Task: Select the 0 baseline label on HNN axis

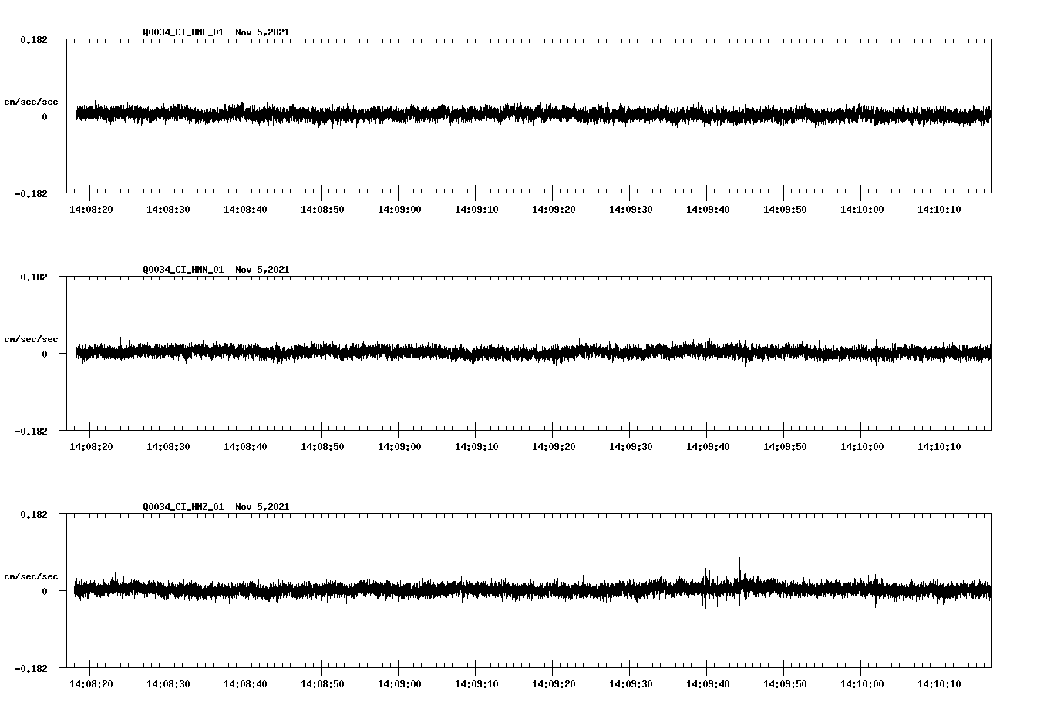Action: (45, 354)
